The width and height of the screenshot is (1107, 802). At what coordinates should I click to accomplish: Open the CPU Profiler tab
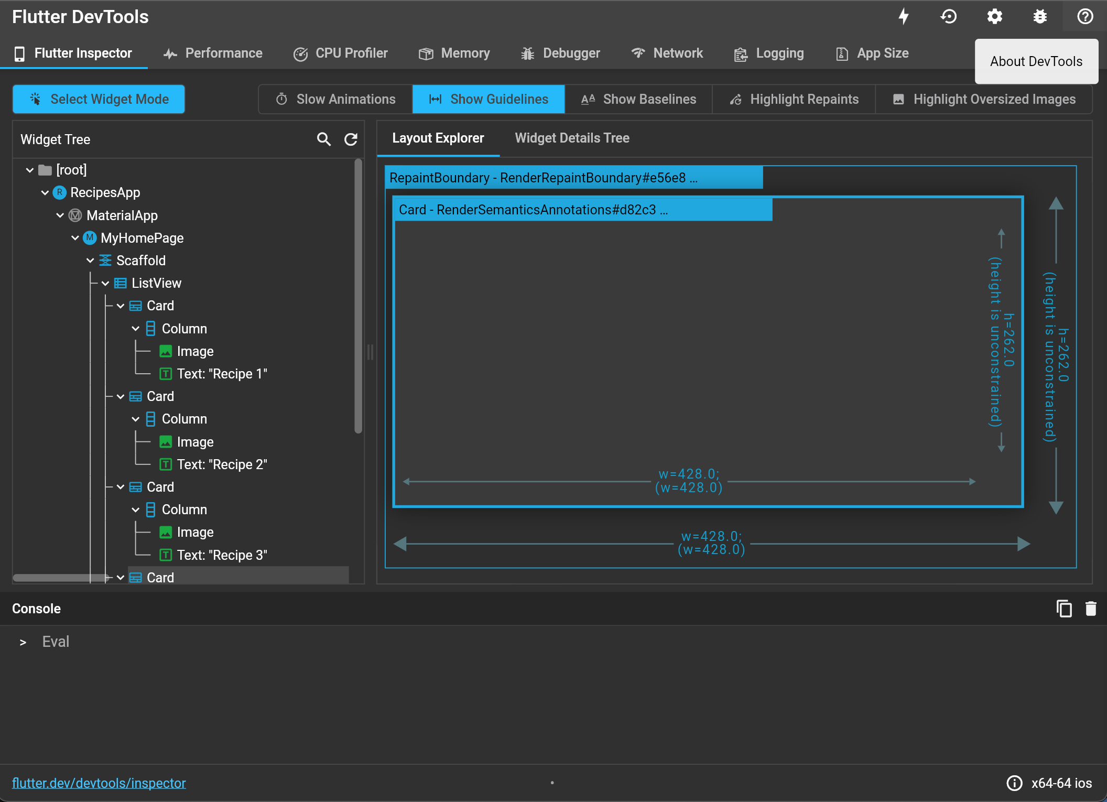pyautogui.click(x=341, y=53)
